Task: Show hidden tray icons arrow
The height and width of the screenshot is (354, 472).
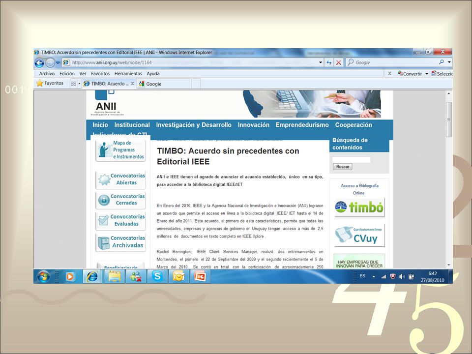Action: click(x=374, y=277)
